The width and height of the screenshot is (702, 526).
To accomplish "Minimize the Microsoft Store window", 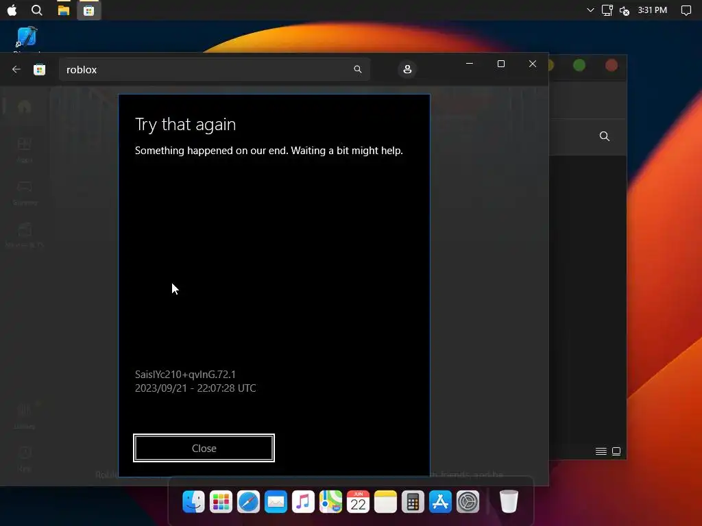I will tap(469, 64).
